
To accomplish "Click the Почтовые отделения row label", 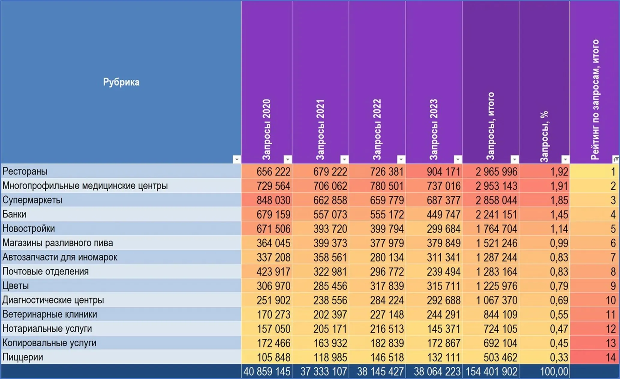I will click(x=46, y=271).
